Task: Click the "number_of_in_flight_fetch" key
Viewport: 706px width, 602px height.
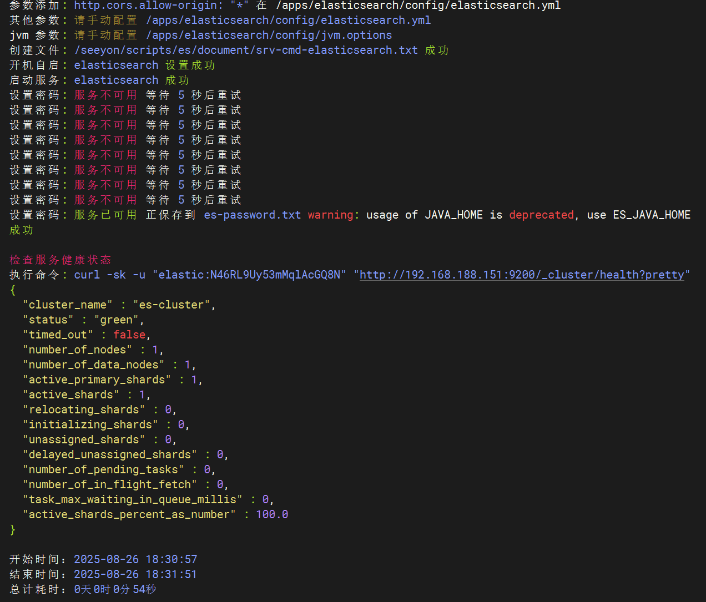Action: click(x=110, y=484)
